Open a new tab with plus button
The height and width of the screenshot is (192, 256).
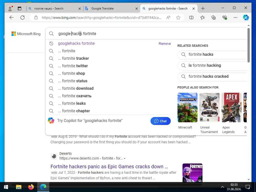203,8
